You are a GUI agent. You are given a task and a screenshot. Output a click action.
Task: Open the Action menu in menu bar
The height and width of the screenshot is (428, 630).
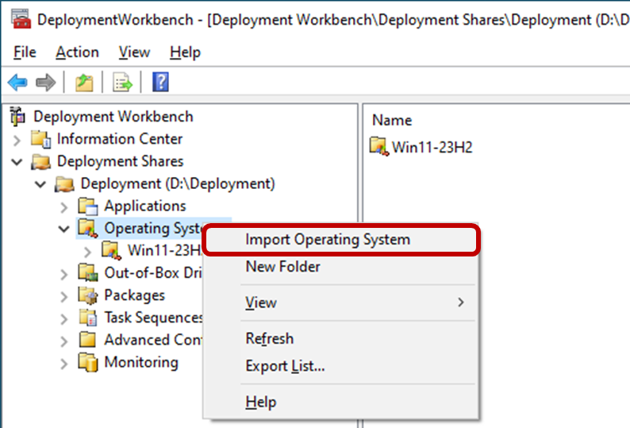(x=77, y=52)
